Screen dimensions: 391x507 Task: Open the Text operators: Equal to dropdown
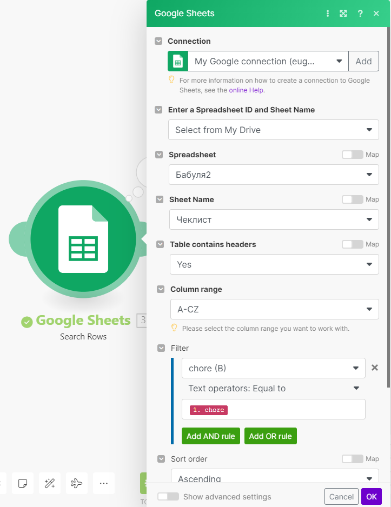pyautogui.click(x=274, y=388)
